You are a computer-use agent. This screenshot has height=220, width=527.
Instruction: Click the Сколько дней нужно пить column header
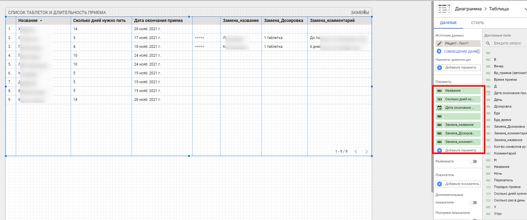pyautogui.click(x=99, y=21)
